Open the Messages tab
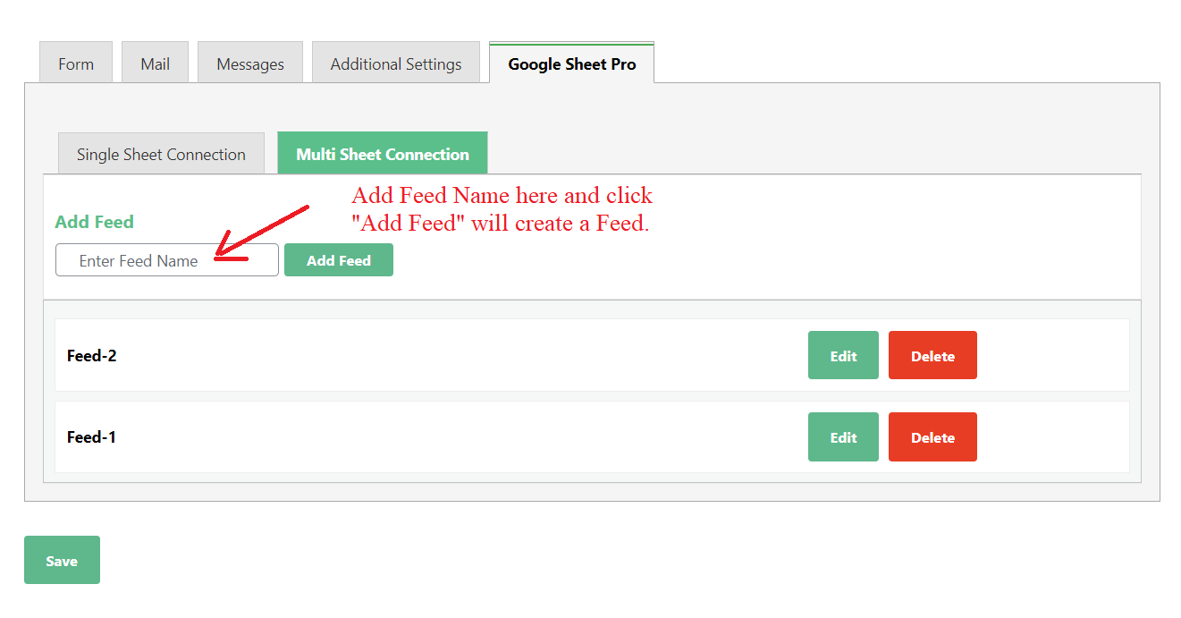Viewport: 1181px width, 618px height. coord(250,63)
